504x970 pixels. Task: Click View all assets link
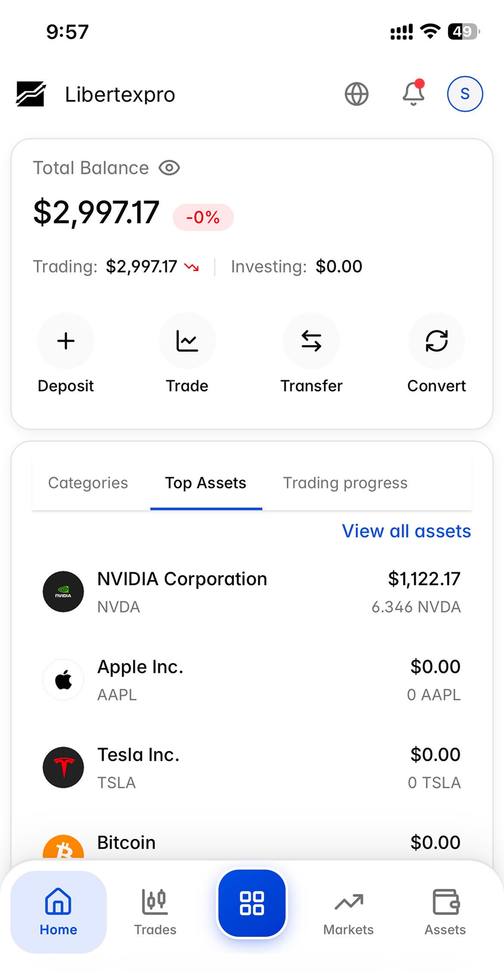(406, 531)
